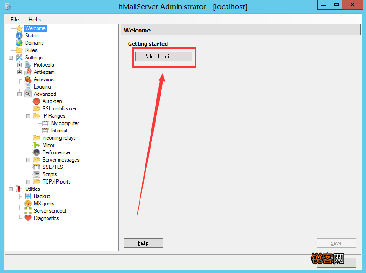Click the Backup floppy disk icon
Viewport: 366px width, 273px height.
pyautogui.click(x=28, y=196)
